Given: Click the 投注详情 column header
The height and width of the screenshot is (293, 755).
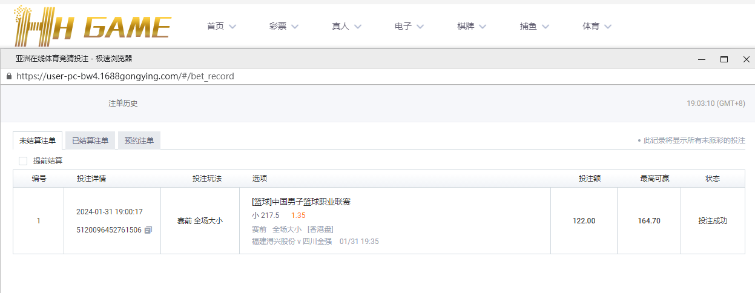Looking at the screenshot, I should coord(91,179).
